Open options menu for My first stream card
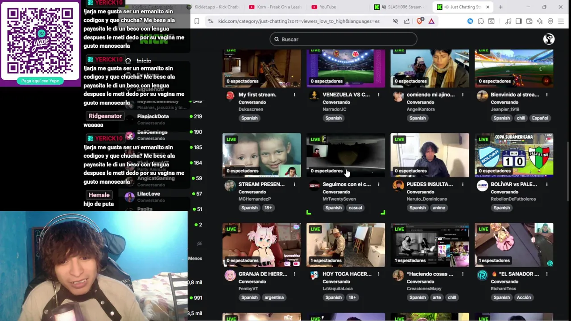 294,95
